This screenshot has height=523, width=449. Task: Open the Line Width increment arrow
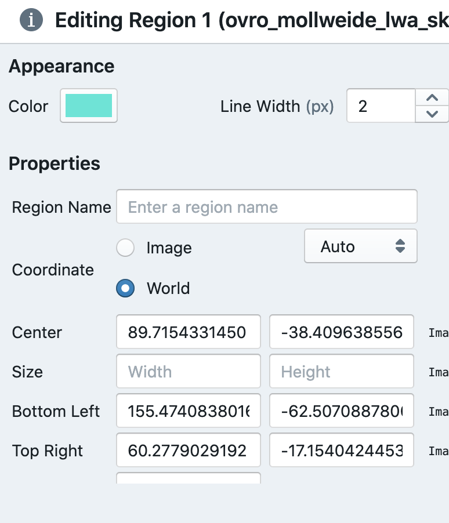(x=432, y=97)
